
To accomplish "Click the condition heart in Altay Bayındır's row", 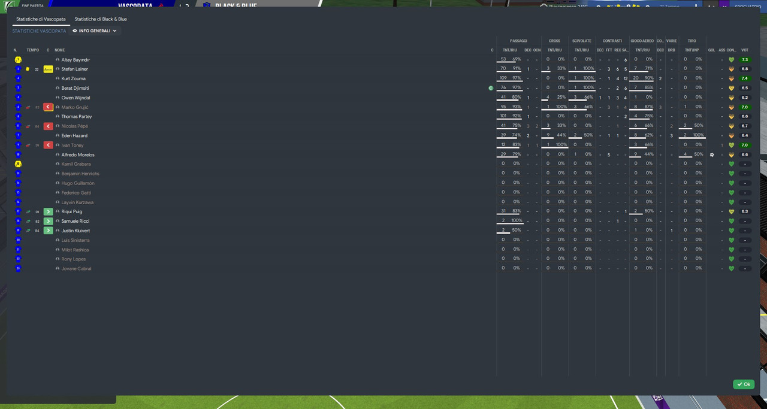I will pos(731,60).
